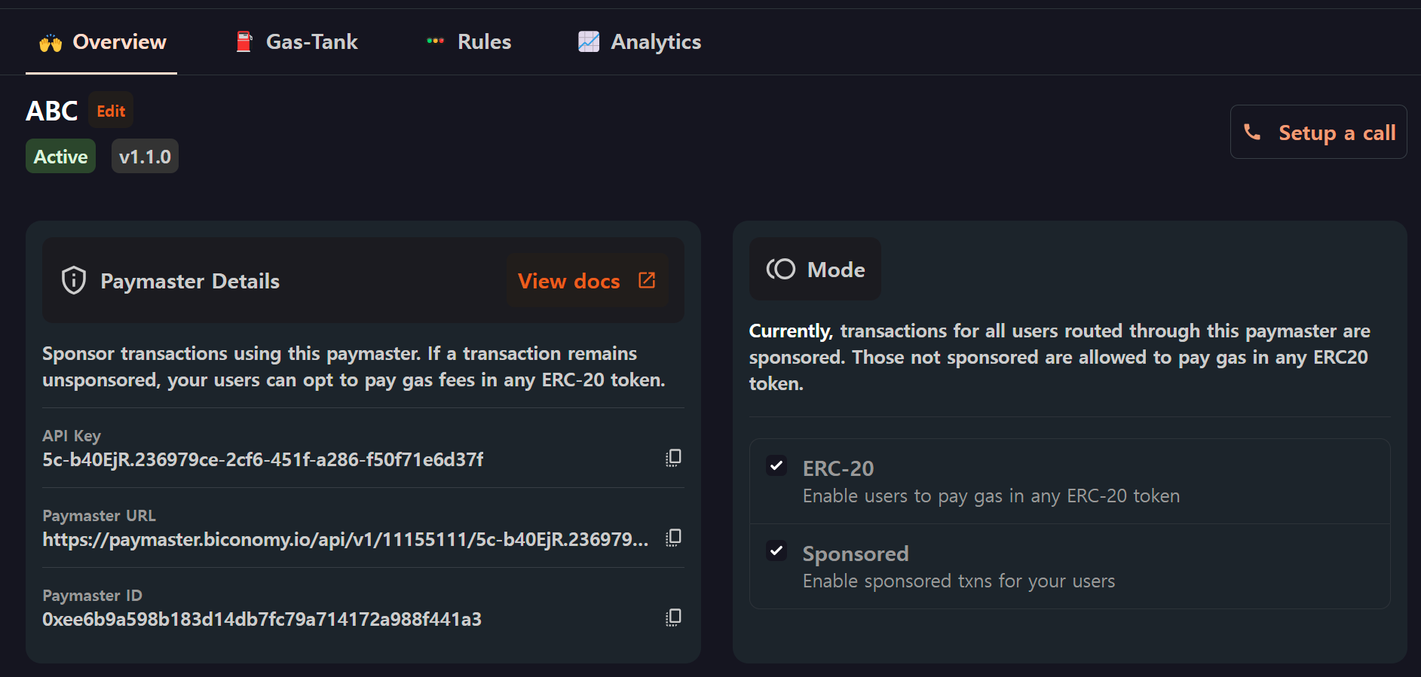The width and height of the screenshot is (1421, 677).
Task: Select the Paymaster URL text starting https://paymaster.biconomy.io
Action: pos(345,539)
